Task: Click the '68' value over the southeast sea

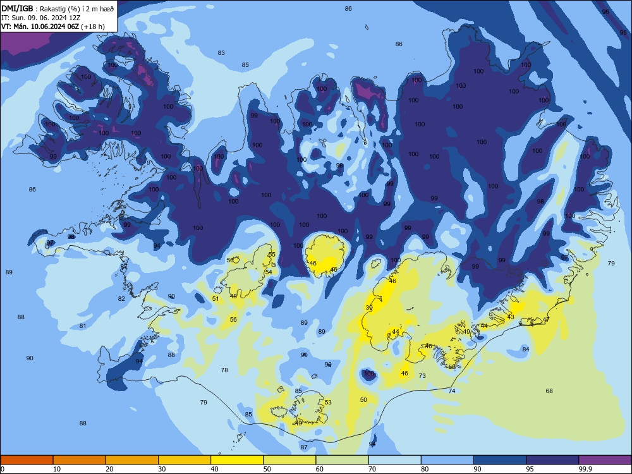Action: point(549,391)
